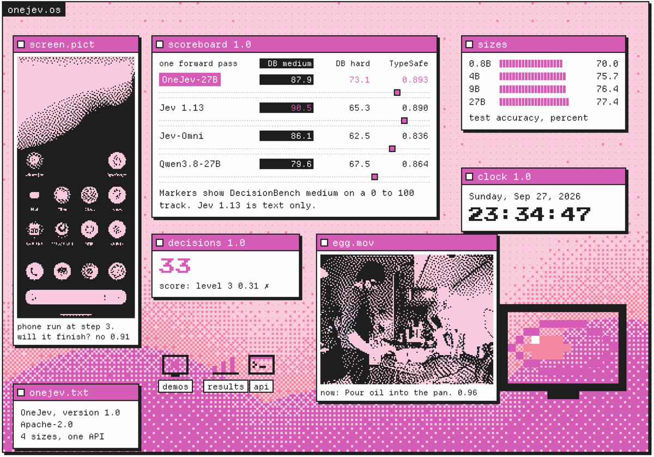654x457 pixels.
Task: Select the highlighted OneJev-27B row label
Action: [190, 80]
